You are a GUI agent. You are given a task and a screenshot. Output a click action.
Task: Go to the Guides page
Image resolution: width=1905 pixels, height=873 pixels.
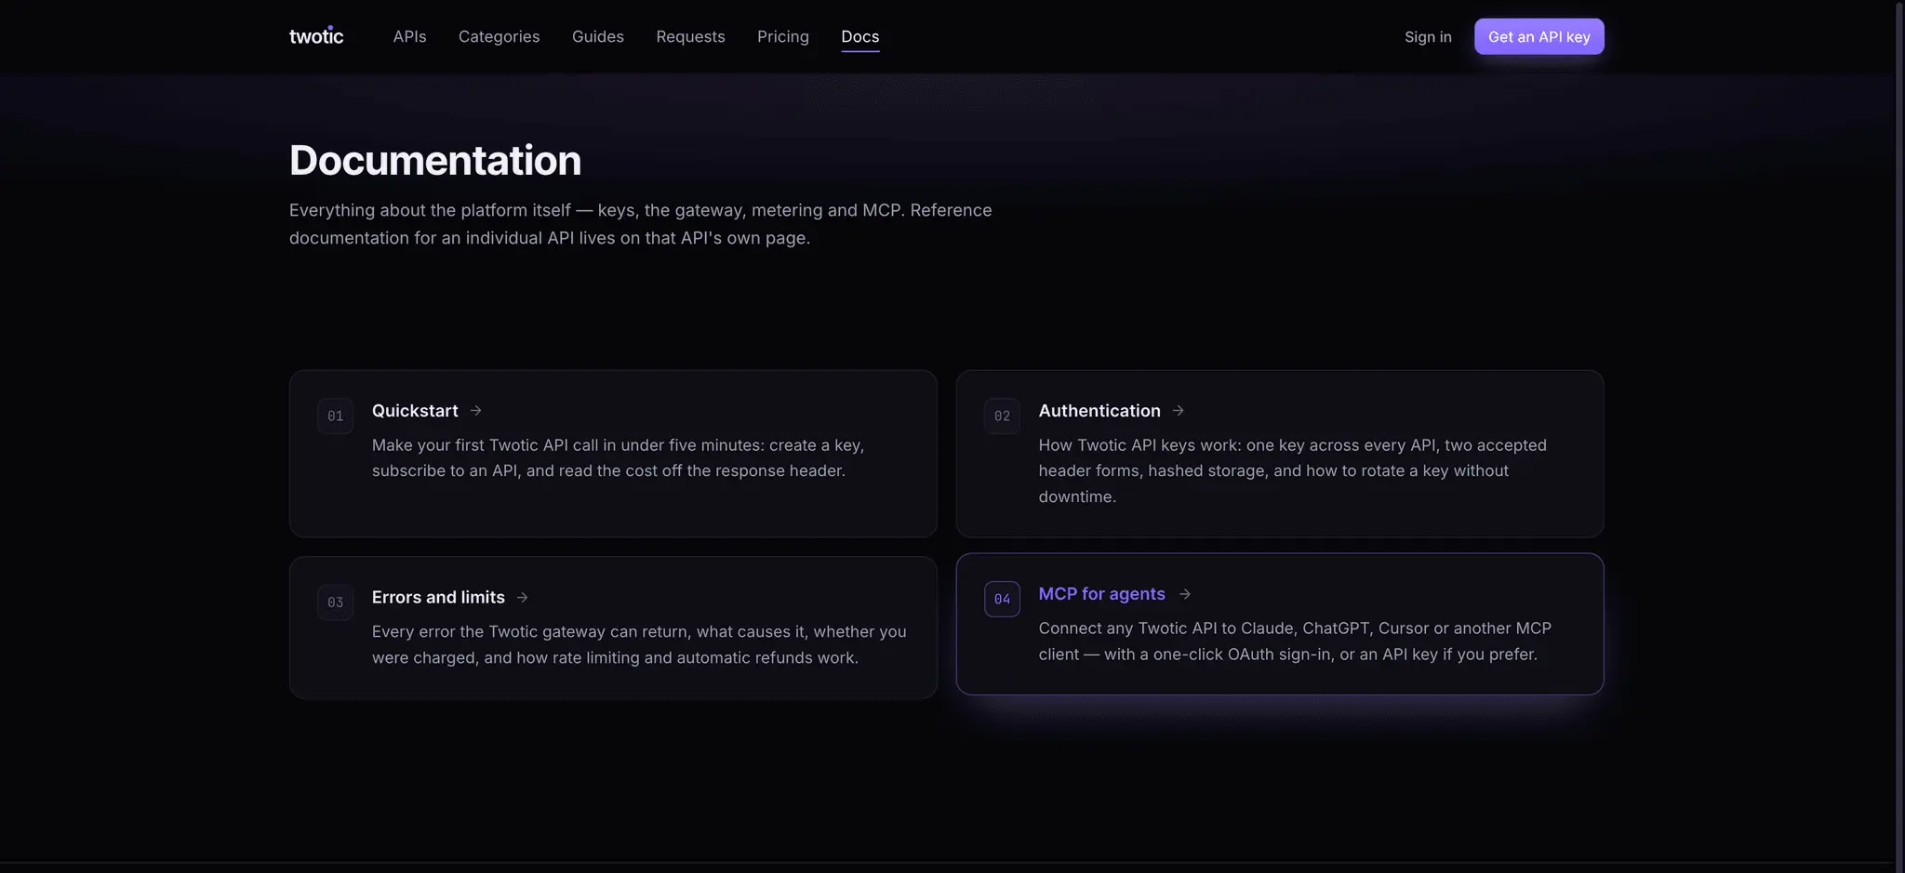coord(597,36)
